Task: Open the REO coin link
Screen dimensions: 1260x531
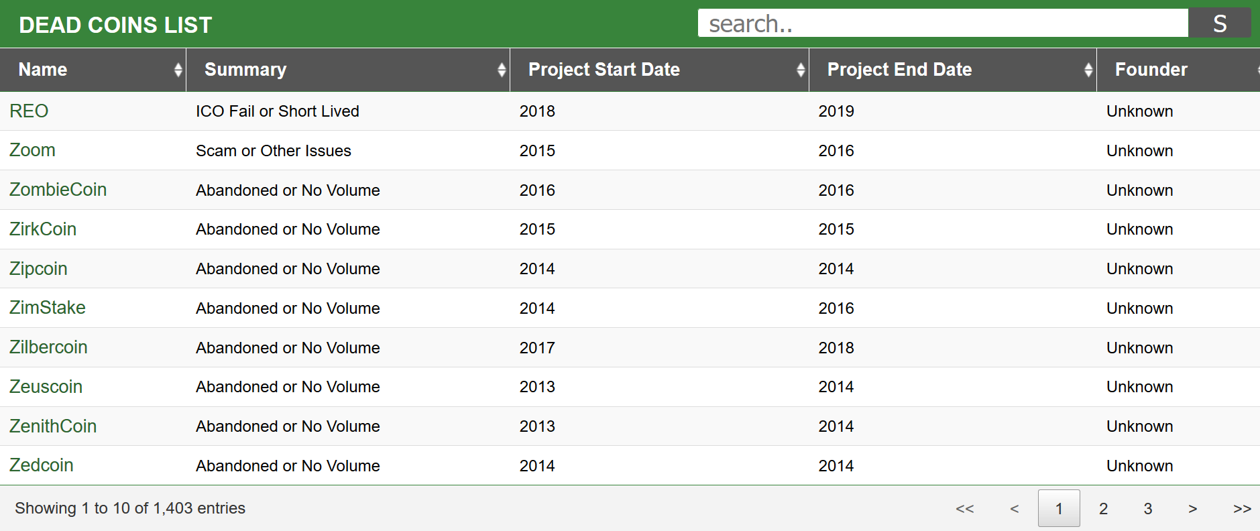Action: coord(29,111)
